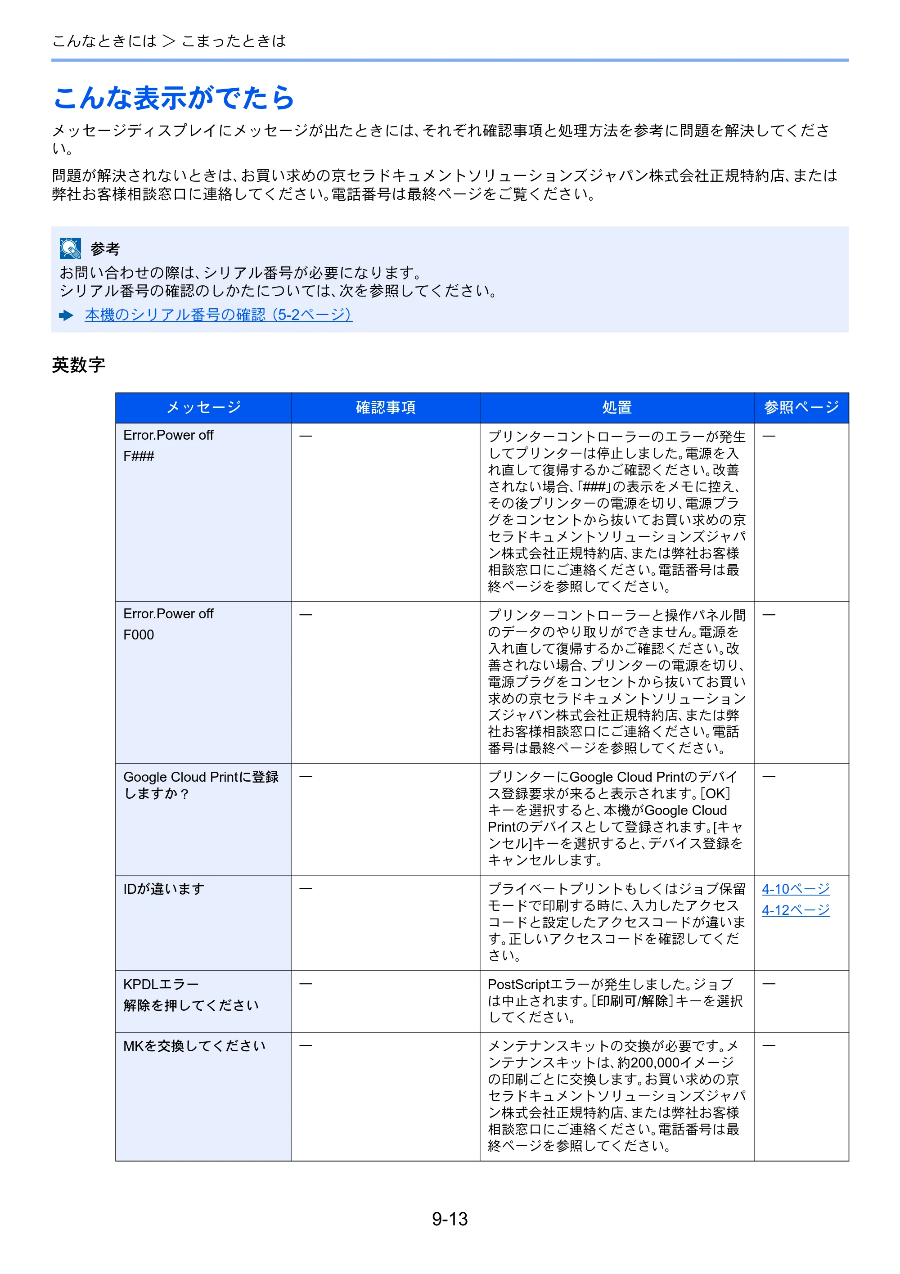Open the 4-12ページ reference link

(795, 910)
